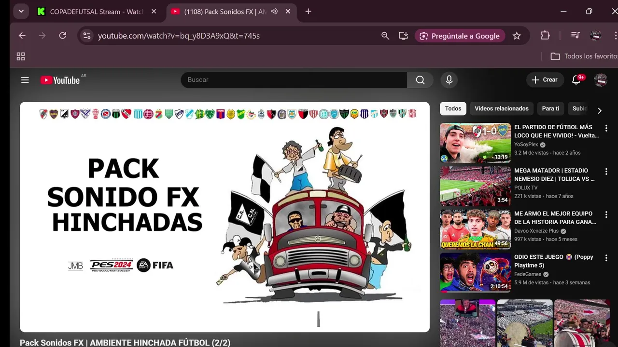Open EL PARTIDO DE FÚTBOL MÁS LOCO title

[x=556, y=131]
